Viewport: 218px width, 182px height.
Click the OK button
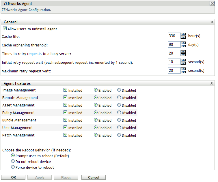click(13, 177)
